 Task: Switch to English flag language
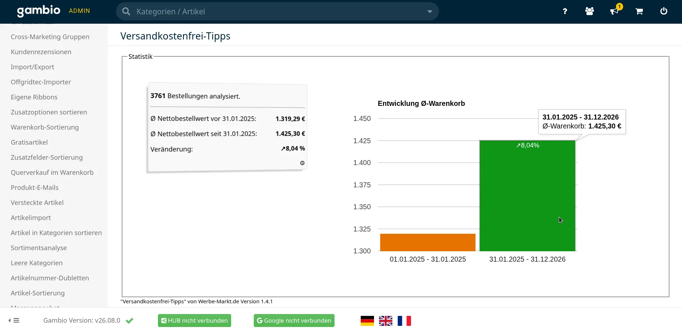[x=386, y=321]
